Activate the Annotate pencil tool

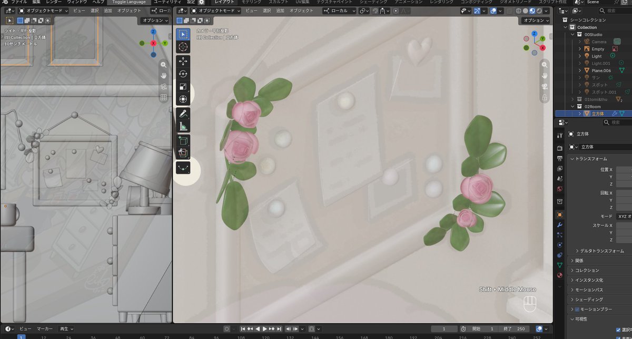point(183,114)
